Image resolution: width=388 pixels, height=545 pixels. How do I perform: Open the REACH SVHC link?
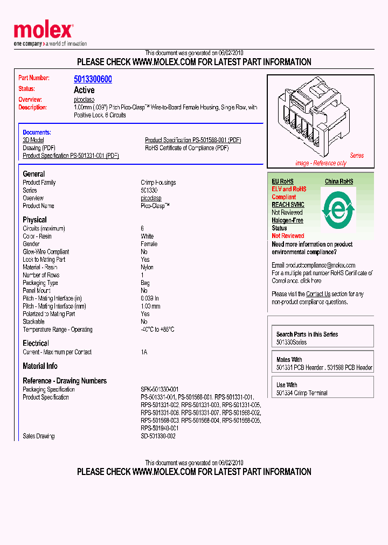coord(288,205)
